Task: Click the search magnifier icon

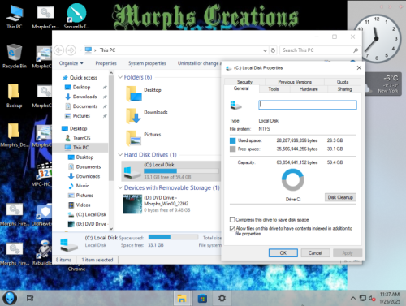Action: [x=356, y=50]
